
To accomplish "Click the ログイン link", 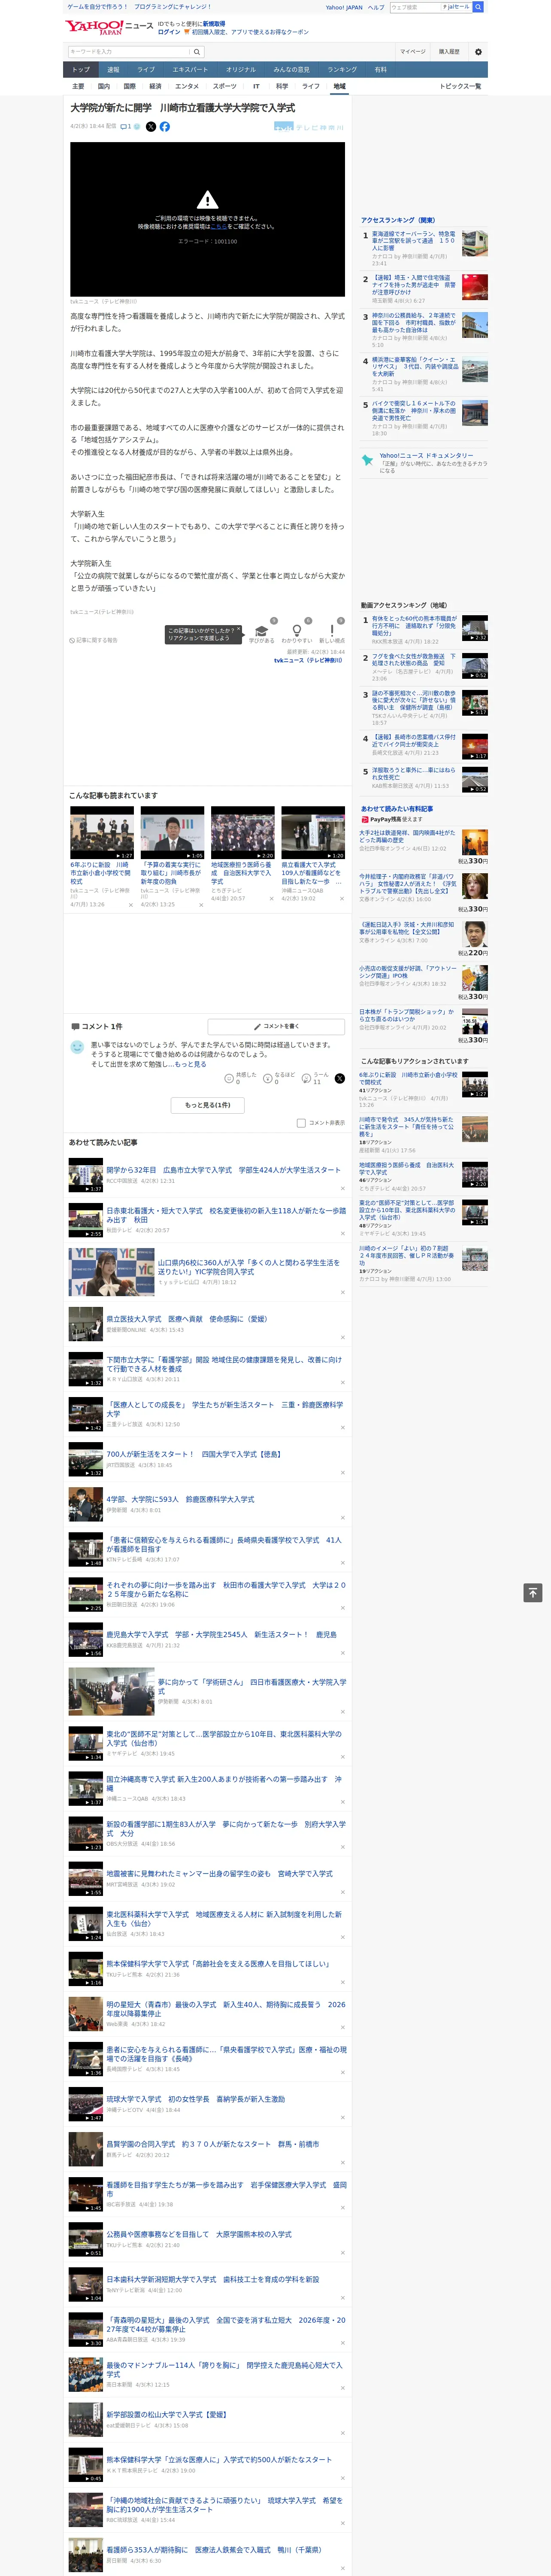I will [169, 32].
